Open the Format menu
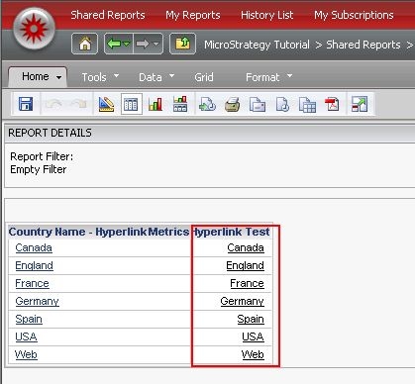The image size is (415, 384). (x=268, y=77)
